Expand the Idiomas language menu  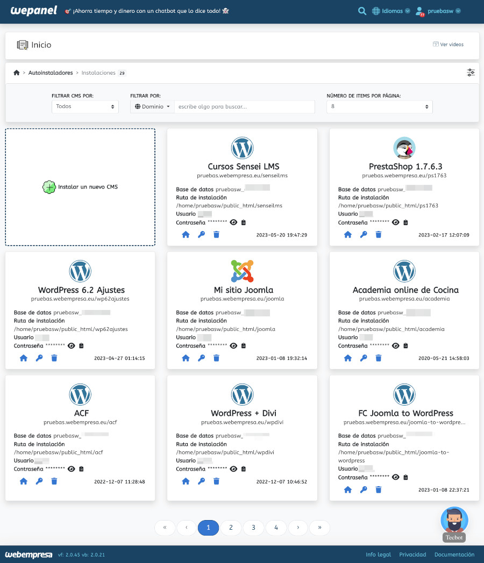tap(391, 11)
